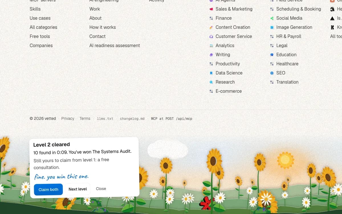Image resolution: width=342 pixels, height=214 pixels.
Task: Open the Productivity category link
Action: [228, 64]
